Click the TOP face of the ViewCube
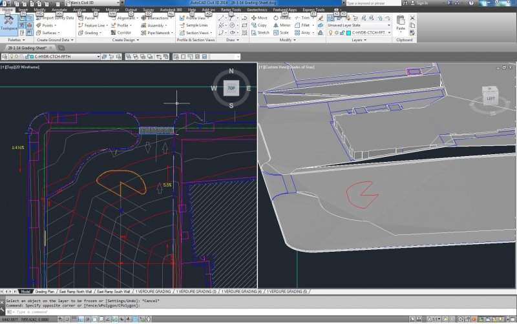Viewport: 517px width, 324px height. (x=231, y=87)
